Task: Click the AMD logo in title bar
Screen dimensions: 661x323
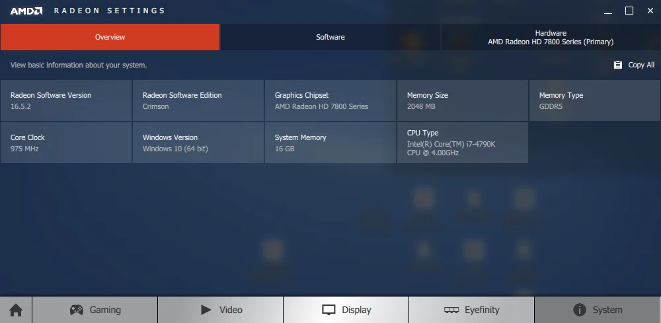Action: [x=26, y=11]
